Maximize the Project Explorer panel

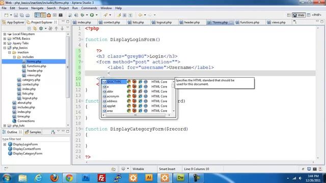tap(68, 21)
